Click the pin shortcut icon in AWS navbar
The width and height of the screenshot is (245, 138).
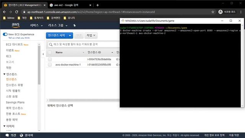click(x=75, y=25)
